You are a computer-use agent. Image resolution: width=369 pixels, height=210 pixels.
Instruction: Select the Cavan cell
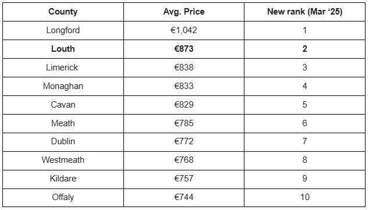pos(63,105)
